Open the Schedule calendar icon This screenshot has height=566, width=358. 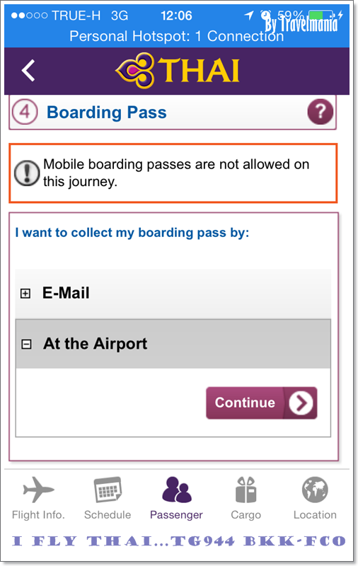tap(108, 490)
